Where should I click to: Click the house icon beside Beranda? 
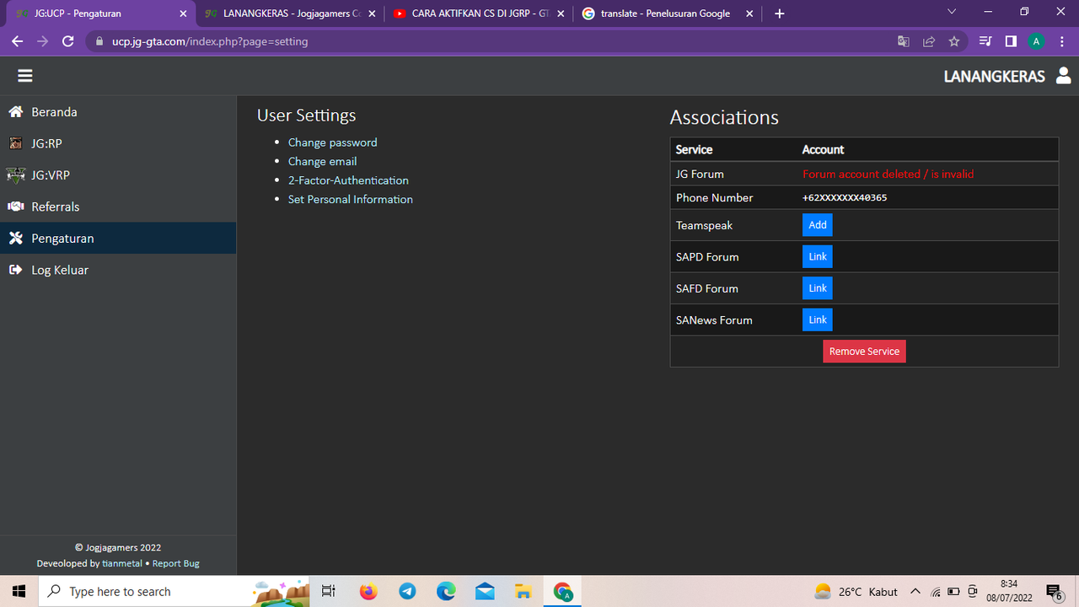[x=15, y=112]
